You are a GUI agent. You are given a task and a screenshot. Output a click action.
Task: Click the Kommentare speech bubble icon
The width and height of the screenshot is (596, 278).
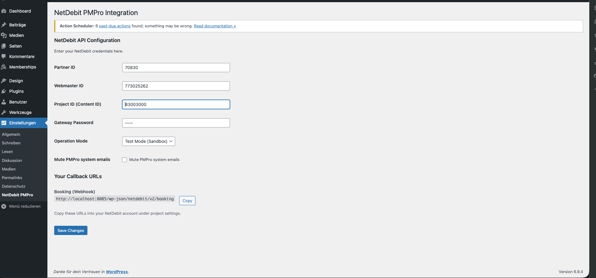(x=4, y=57)
